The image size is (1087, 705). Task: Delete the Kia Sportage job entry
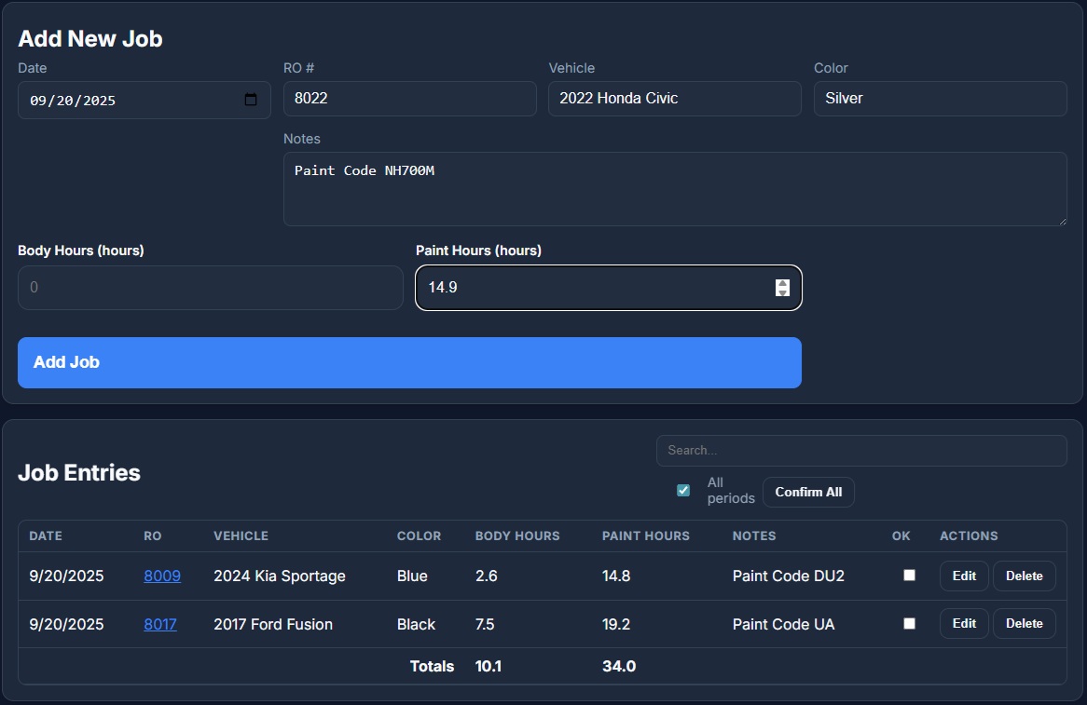click(x=1024, y=576)
